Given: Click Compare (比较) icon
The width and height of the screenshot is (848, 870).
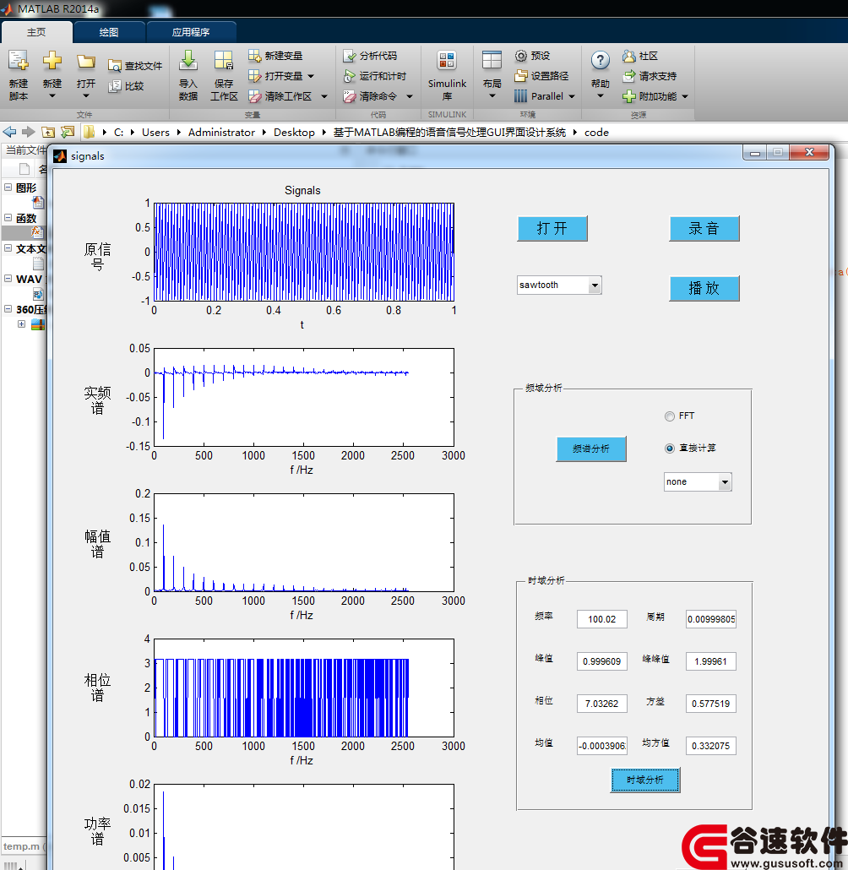Looking at the screenshot, I should coord(114,86).
